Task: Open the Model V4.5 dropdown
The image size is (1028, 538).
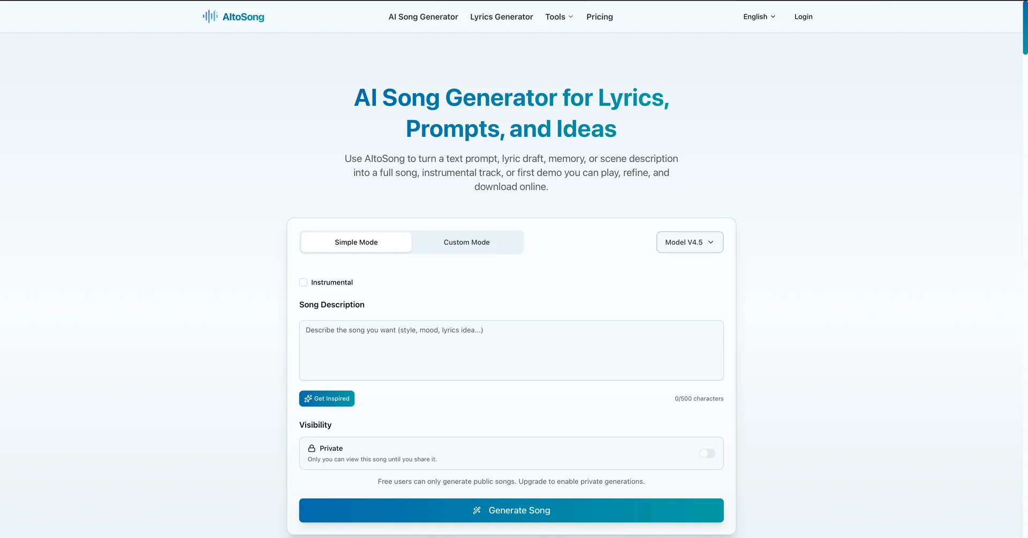Action: point(690,242)
